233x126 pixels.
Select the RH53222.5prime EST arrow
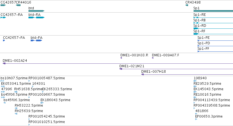16,108
